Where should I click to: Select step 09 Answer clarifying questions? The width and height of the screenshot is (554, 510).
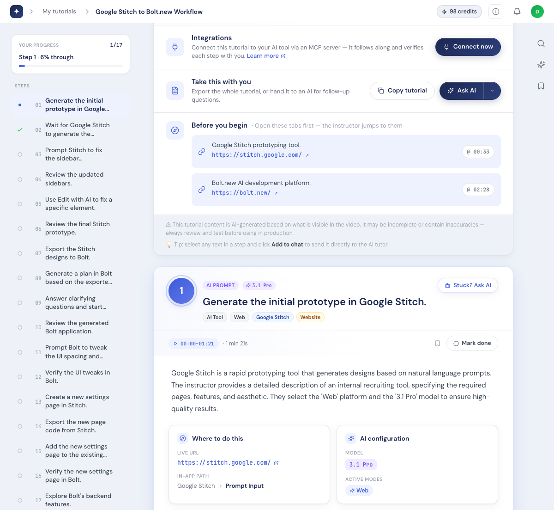[x=70, y=302]
